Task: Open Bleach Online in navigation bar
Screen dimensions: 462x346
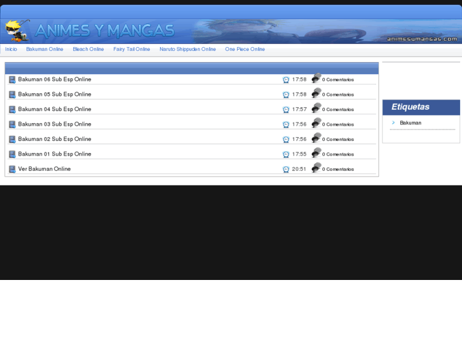Action: click(88, 50)
